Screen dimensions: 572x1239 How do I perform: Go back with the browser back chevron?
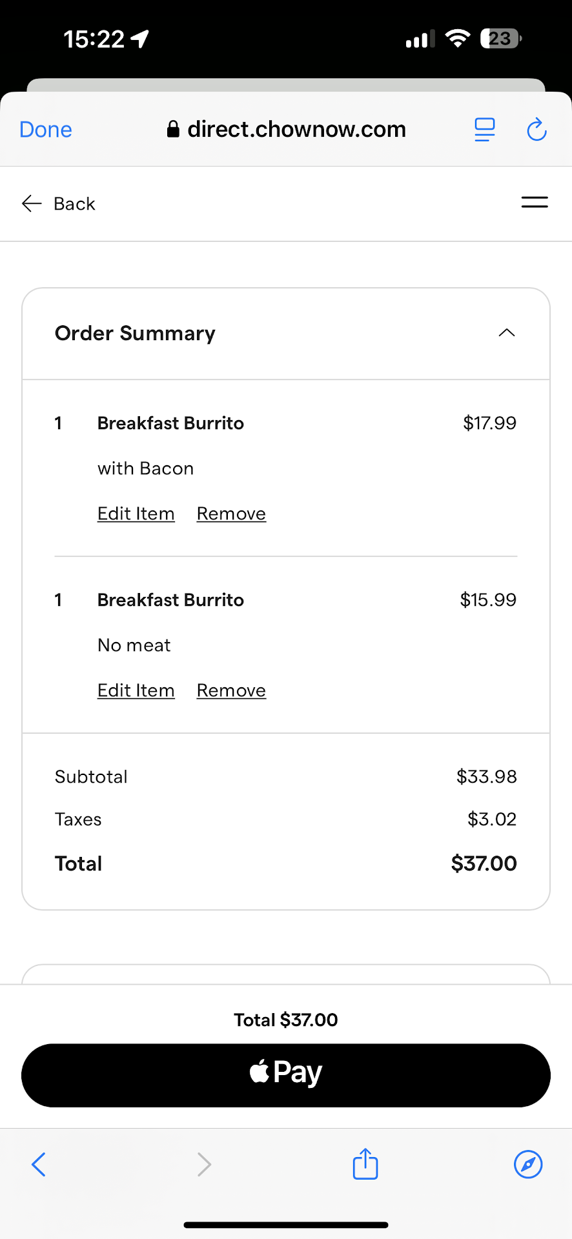[x=39, y=1164]
